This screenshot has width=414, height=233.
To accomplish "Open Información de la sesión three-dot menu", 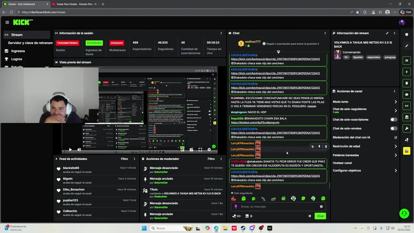I will coord(221,33).
